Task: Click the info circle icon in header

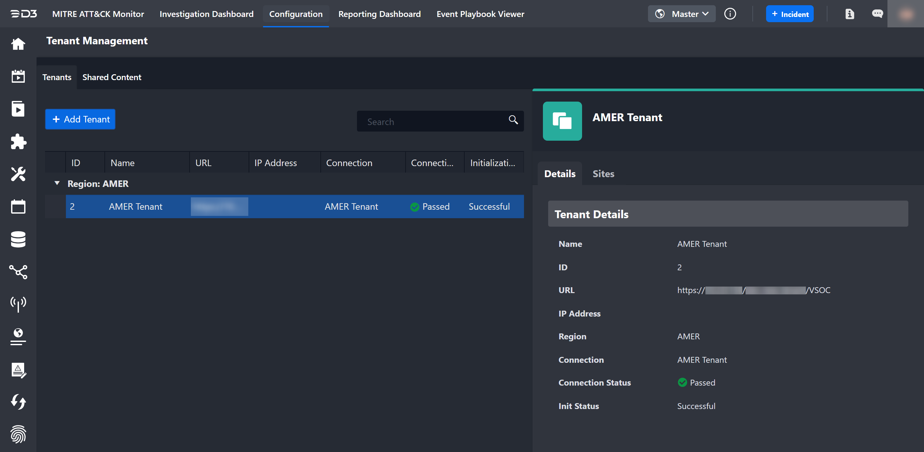Action: (730, 14)
